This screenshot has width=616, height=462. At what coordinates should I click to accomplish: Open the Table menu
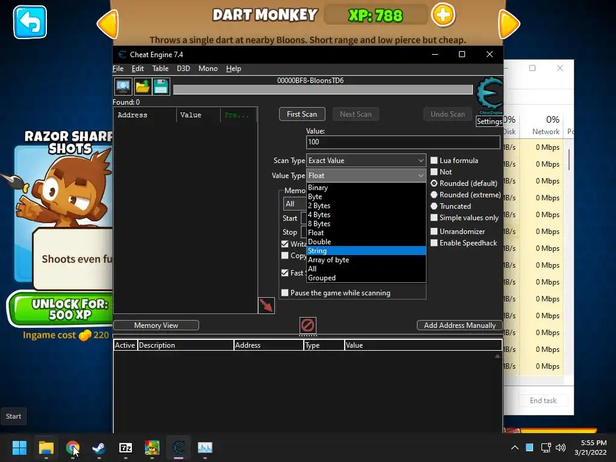point(160,69)
